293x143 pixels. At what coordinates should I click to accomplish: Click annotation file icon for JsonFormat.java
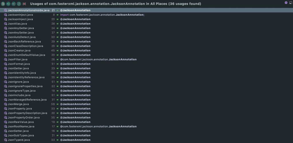point(5,64)
